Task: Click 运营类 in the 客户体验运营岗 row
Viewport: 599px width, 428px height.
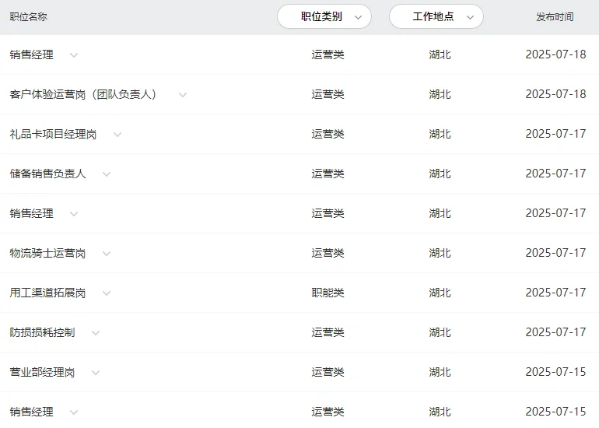Action: click(328, 94)
